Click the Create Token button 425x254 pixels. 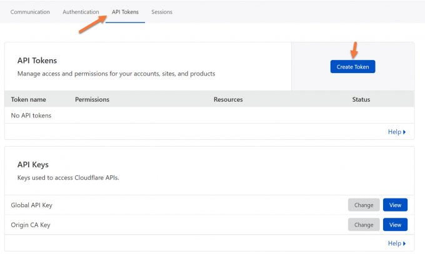pos(352,67)
